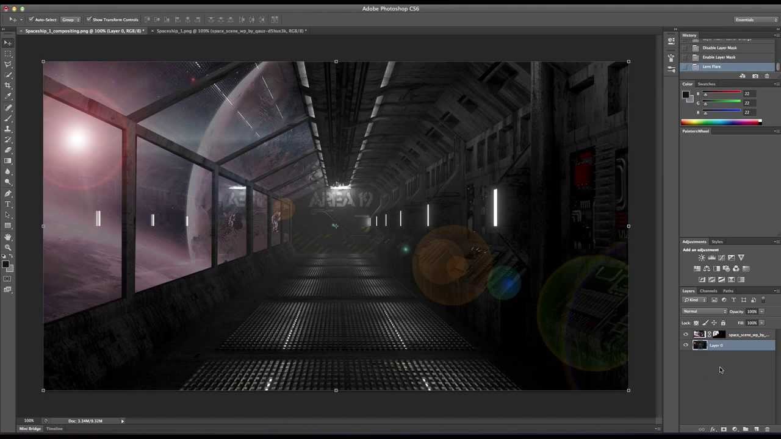Filter layers for pixel layers
Viewport: 781px width, 439px height.
(714, 300)
